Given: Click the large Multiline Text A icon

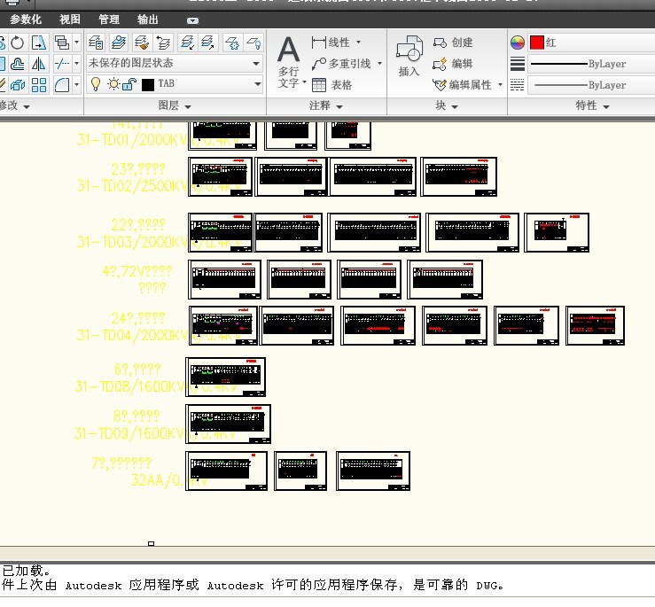Looking at the screenshot, I should [288, 51].
